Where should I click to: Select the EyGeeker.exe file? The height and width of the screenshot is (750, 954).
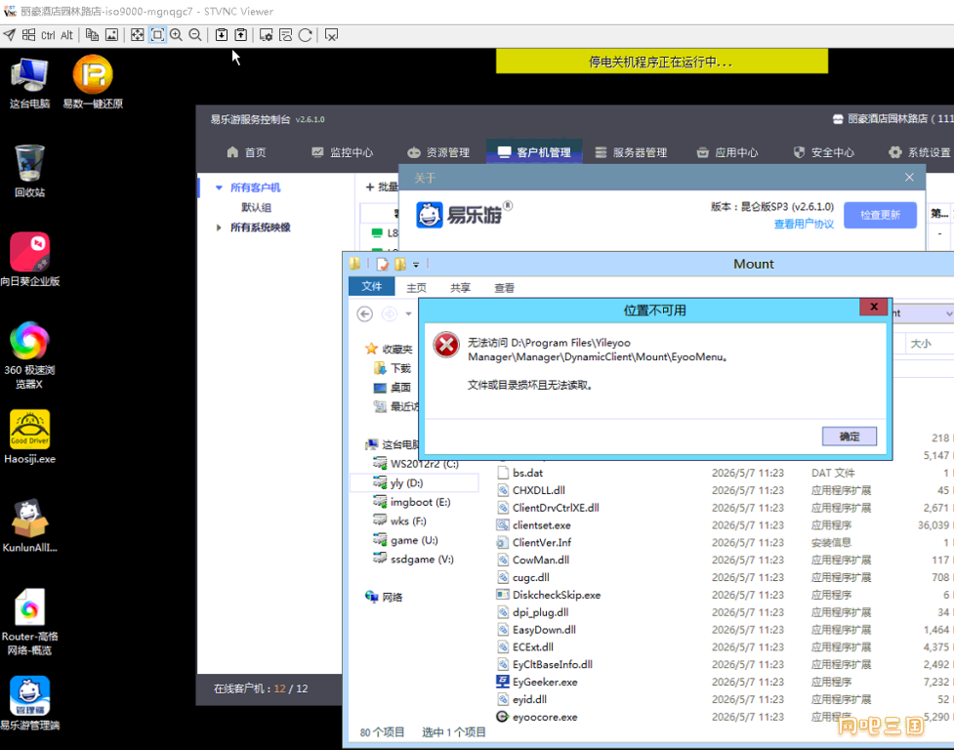(x=537, y=682)
